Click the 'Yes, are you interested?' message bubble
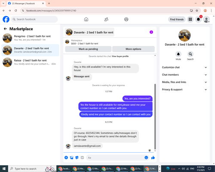This screenshot has height=172, width=215. tap(138, 98)
